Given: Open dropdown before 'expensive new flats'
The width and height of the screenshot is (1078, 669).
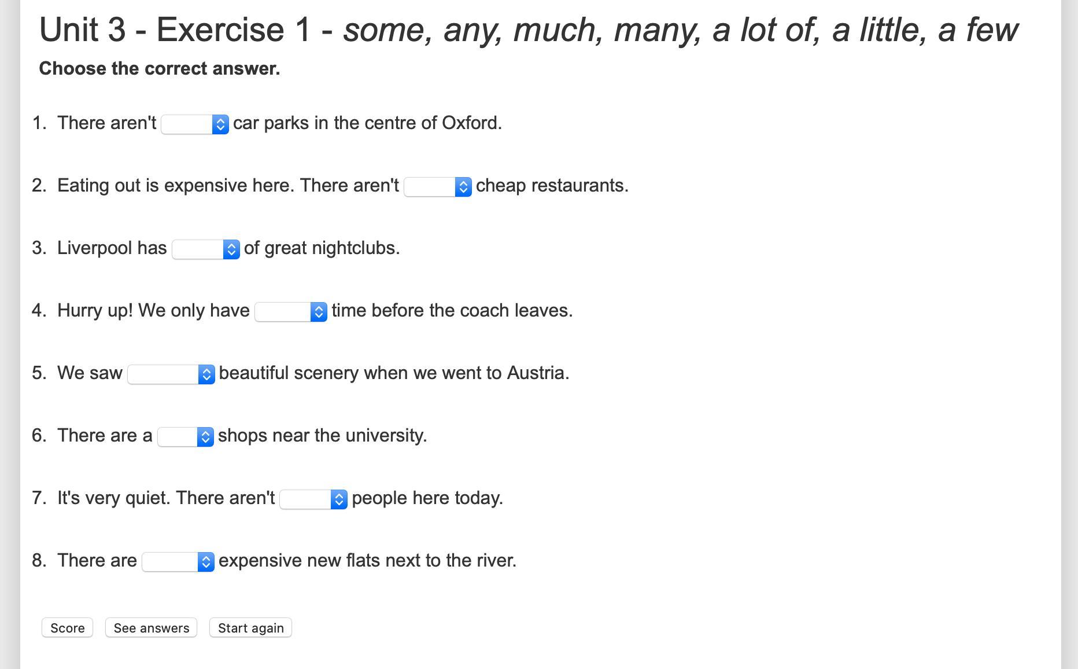Looking at the screenshot, I should point(178,561).
